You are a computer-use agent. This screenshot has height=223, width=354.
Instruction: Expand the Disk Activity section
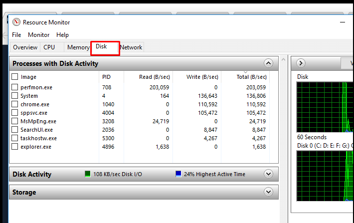point(268,174)
